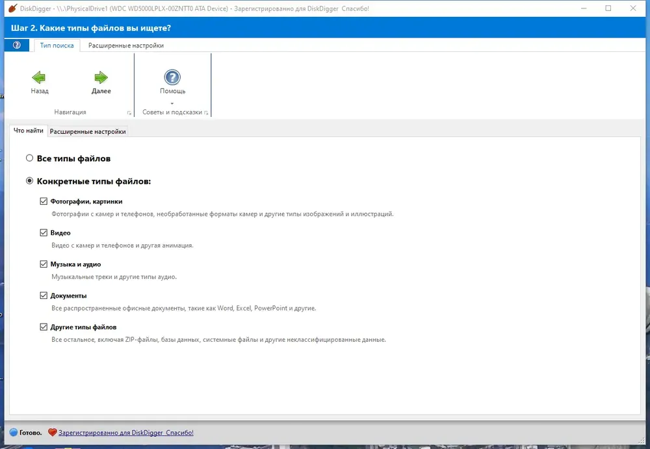This screenshot has height=449, width=650.
Task: Minimize the DiskDigger window
Action: pos(584,8)
